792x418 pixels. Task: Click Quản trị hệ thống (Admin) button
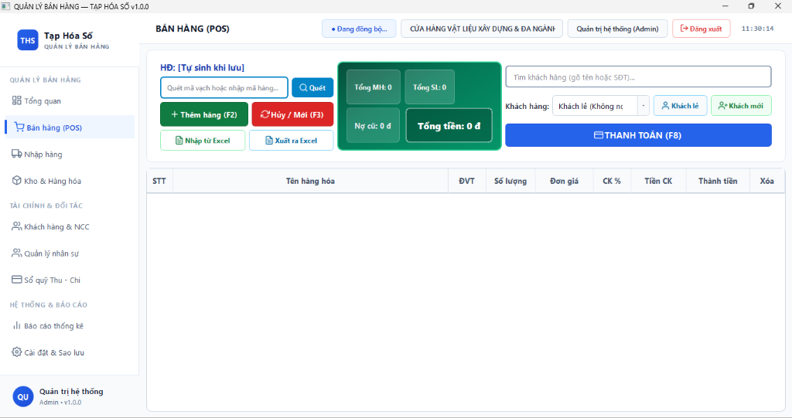click(x=618, y=29)
